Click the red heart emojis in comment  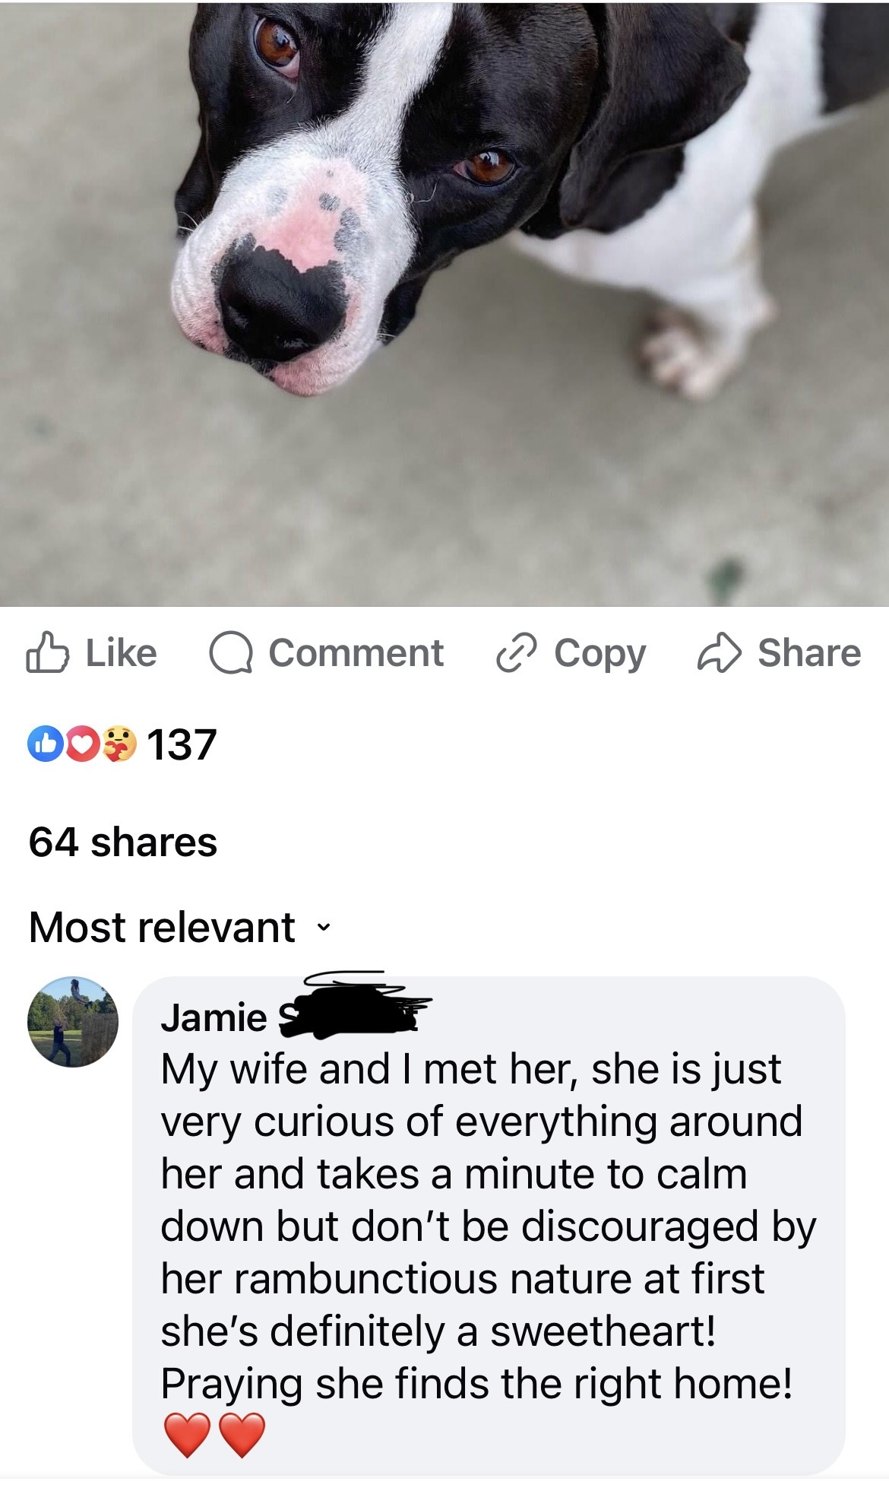coord(214,1435)
